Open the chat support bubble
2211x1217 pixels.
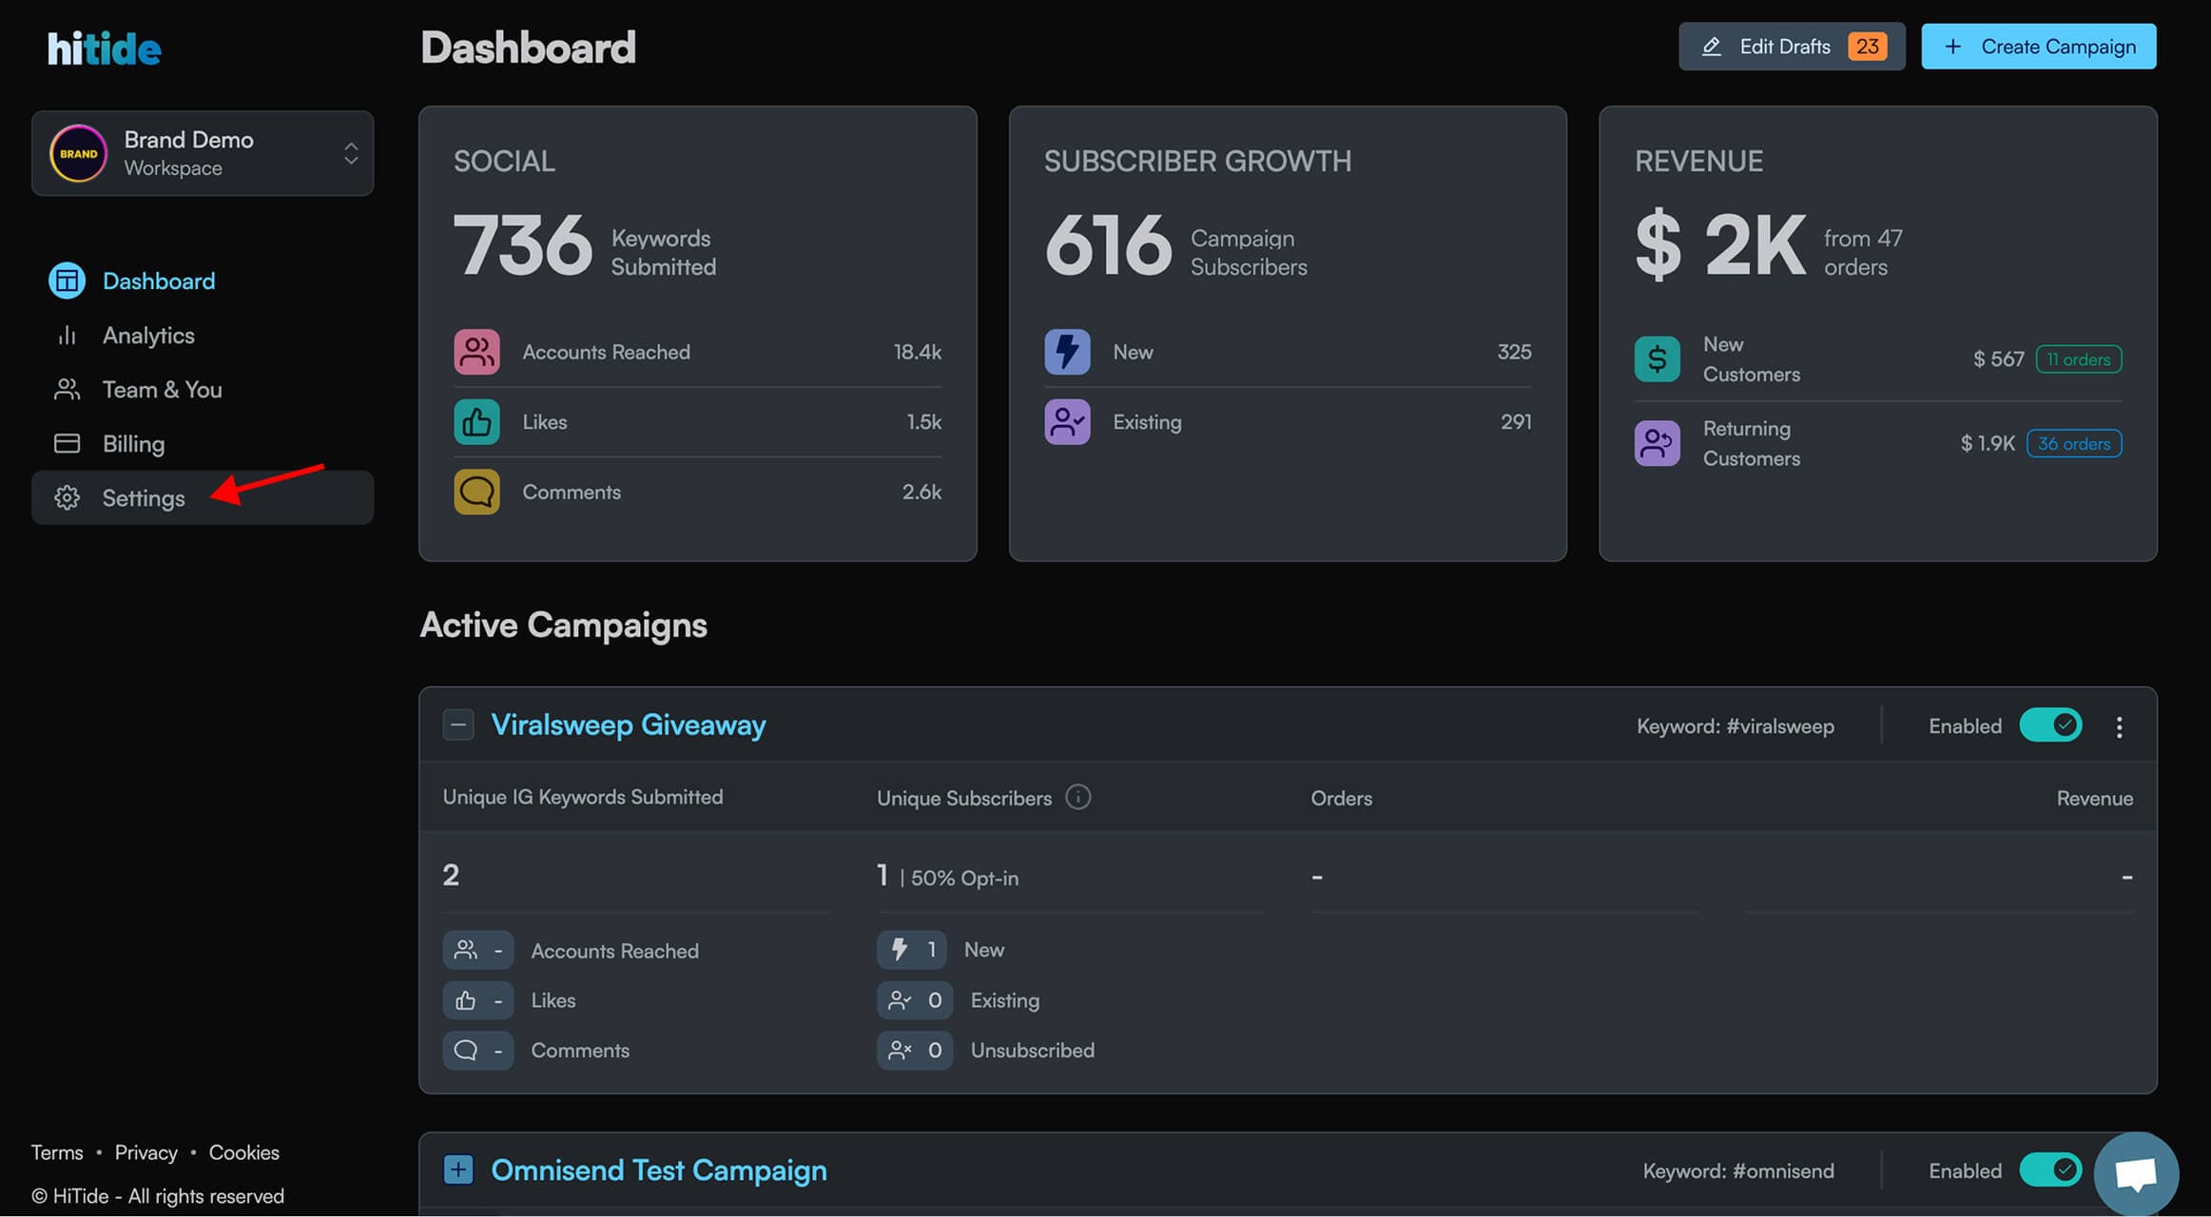(2135, 1173)
